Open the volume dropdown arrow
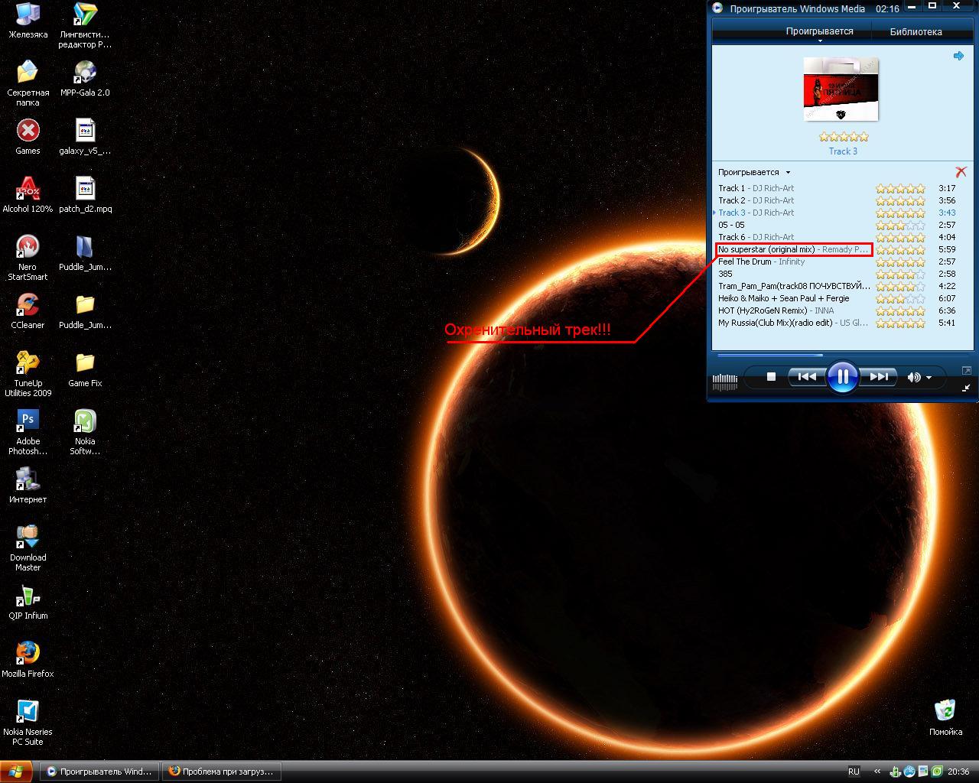979x783 pixels. pyautogui.click(x=929, y=378)
